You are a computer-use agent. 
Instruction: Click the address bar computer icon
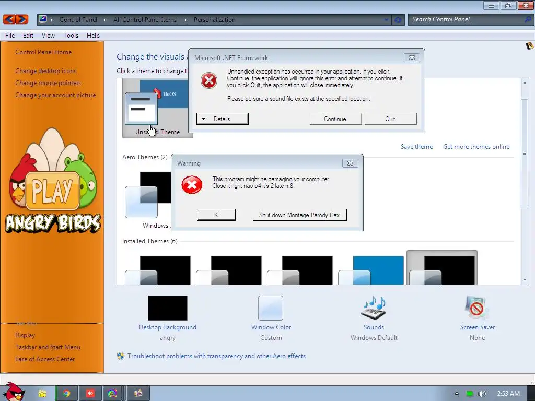(43, 19)
